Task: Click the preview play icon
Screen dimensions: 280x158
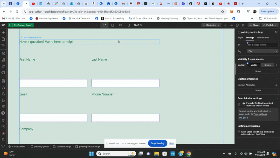Action: click(x=243, y=25)
